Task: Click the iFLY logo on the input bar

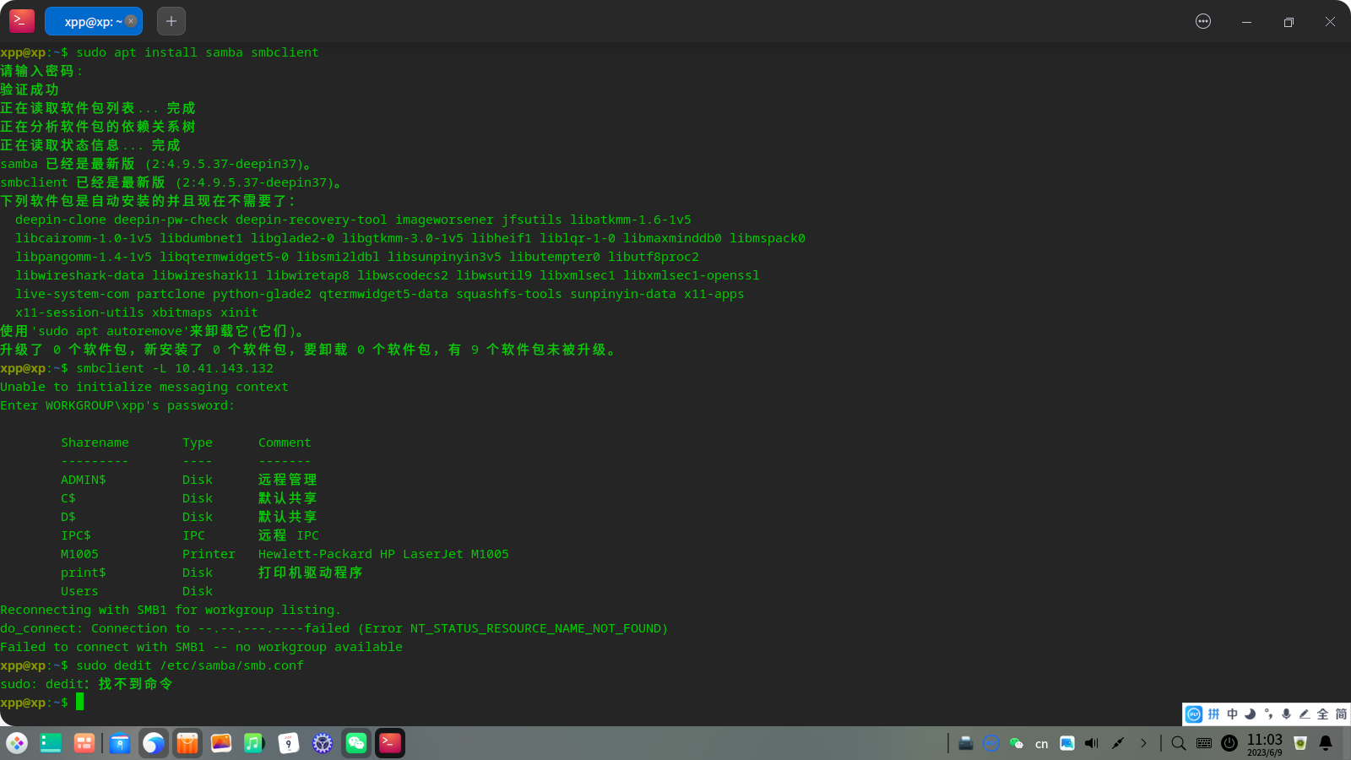Action: click(x=1194, y=714)
